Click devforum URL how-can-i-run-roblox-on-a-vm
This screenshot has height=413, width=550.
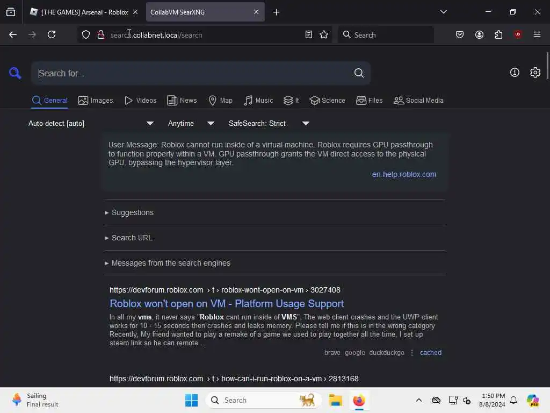coord(234,379)
